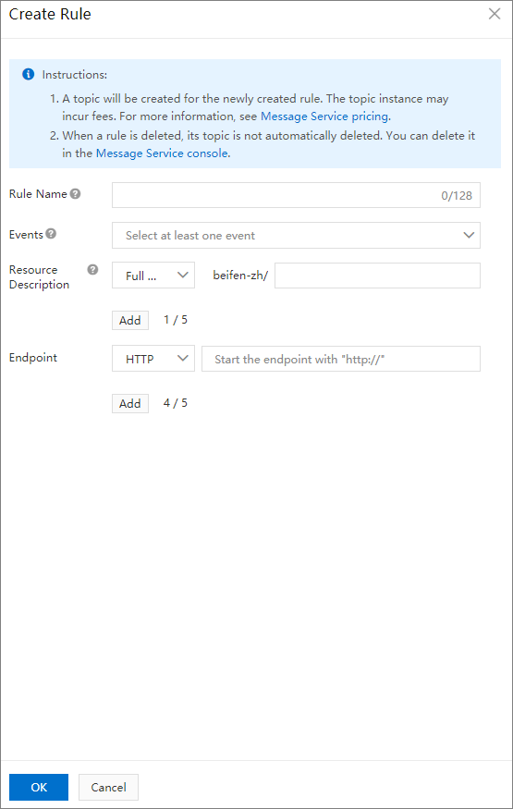Click the blue info icon beside Instructions
Image resolution: width=513 pixels, height=809 pixels.
coord(29,74)
